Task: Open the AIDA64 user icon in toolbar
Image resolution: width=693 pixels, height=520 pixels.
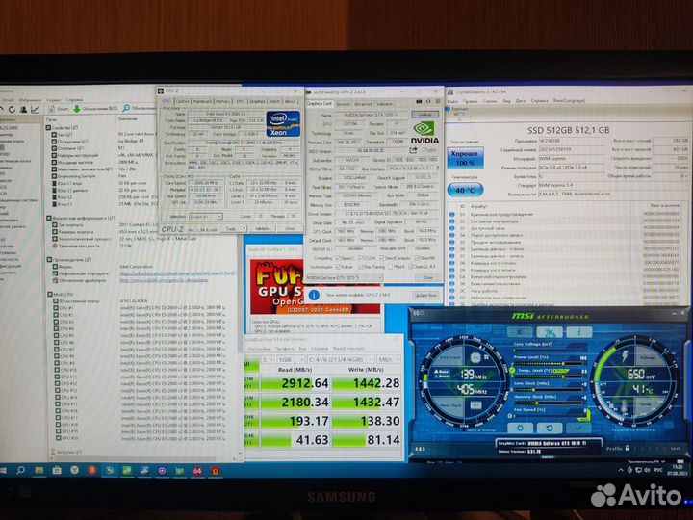Action: 23,109
